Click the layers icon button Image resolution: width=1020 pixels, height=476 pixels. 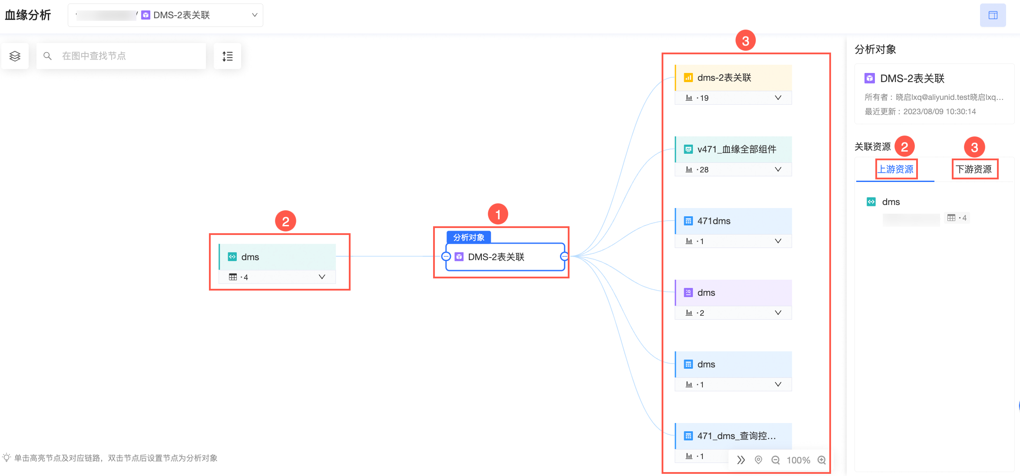click(x=15, y=56)
